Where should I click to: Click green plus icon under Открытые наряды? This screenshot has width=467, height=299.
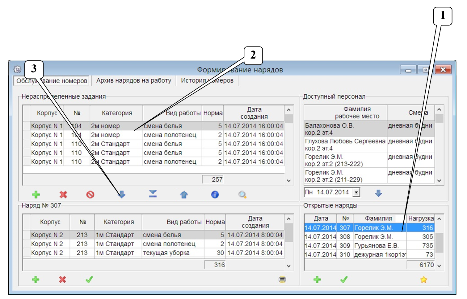[x=317, y=280]
